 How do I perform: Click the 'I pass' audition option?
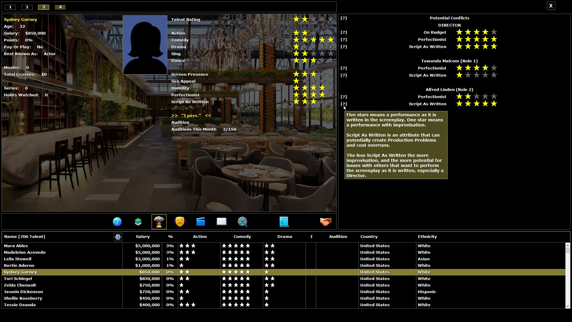(191, 115)
